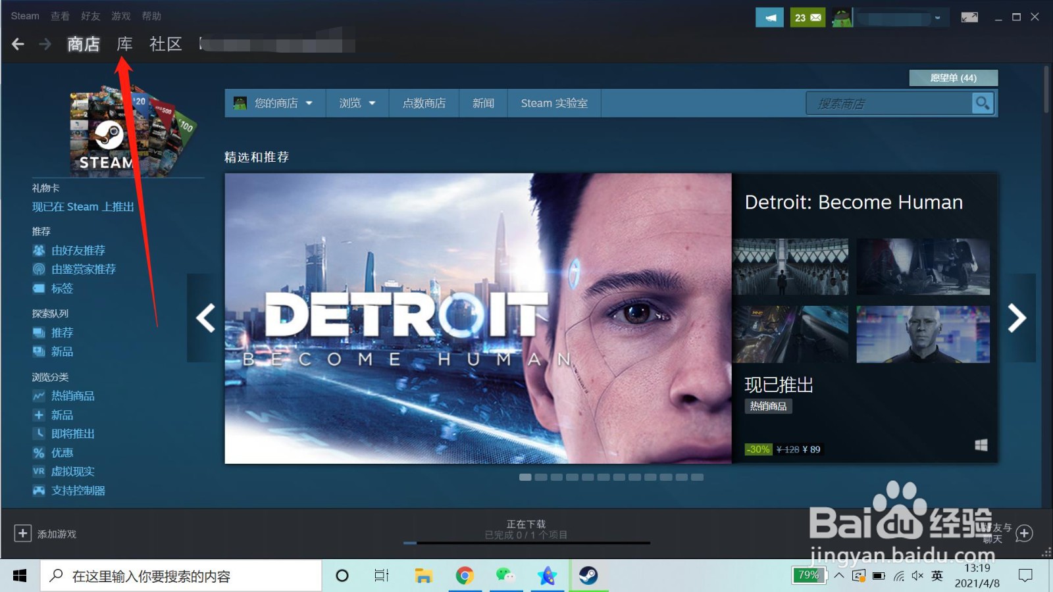Click the store search magnifier icon
This screenshot has width=1053, height=592.
click(983, 103)
